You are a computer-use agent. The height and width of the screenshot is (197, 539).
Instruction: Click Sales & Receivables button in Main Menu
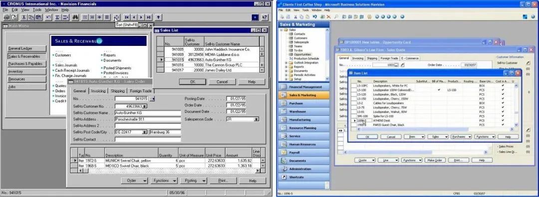pyautogui.click(x=27, y=56)
